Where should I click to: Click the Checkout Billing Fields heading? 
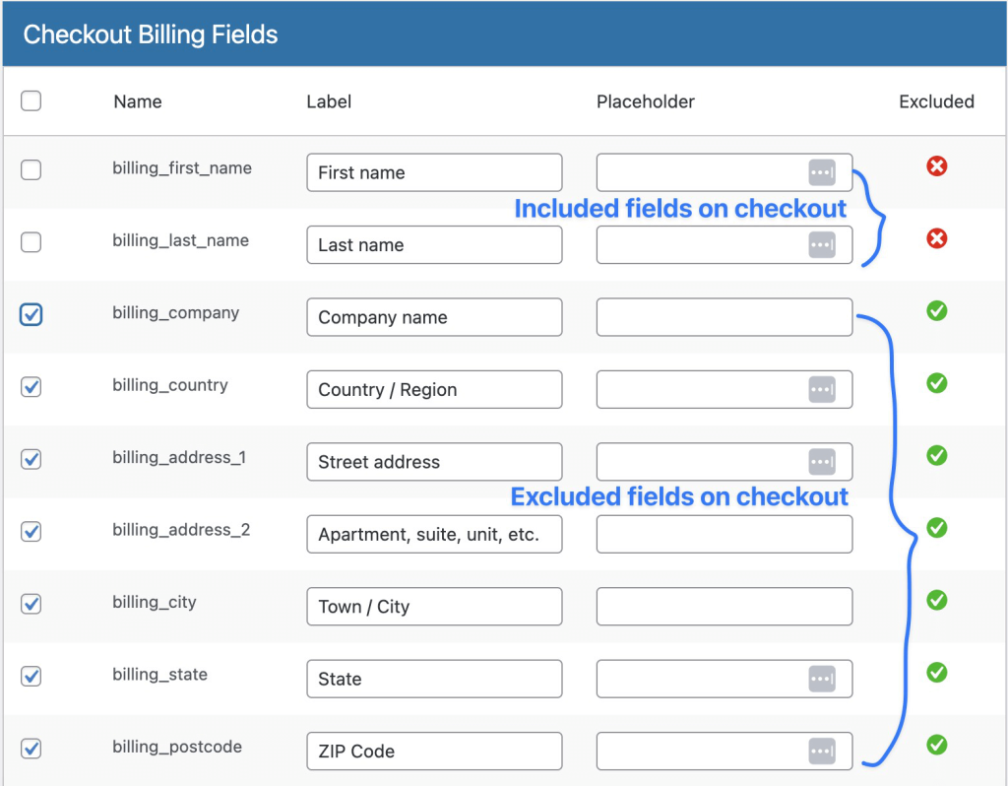tap(151, 34)
